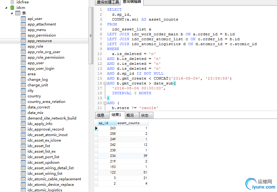Click the table icon next to idc_atomic_logistics

23,190
